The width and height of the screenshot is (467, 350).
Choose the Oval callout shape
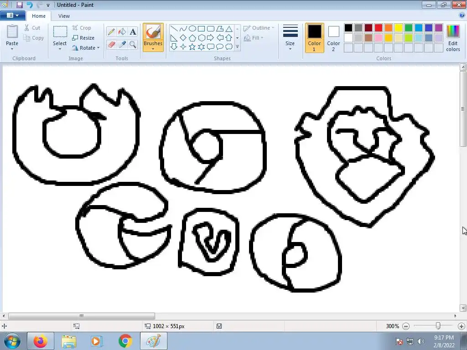220,47
